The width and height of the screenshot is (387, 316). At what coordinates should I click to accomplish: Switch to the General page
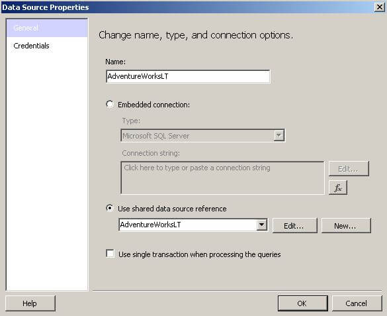[x=47, y=28]
